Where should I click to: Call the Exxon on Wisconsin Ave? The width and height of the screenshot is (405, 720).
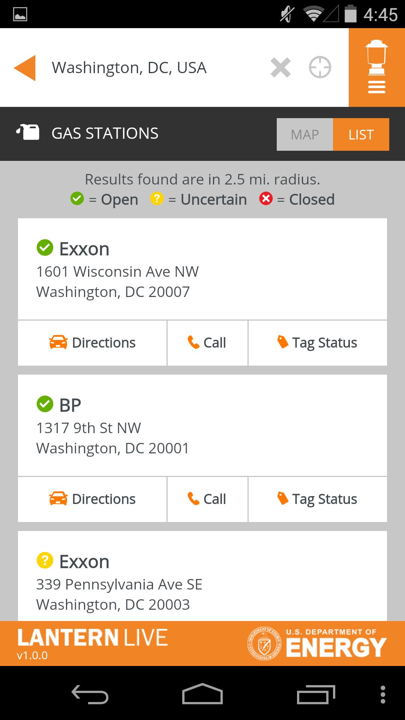point(207,343)
